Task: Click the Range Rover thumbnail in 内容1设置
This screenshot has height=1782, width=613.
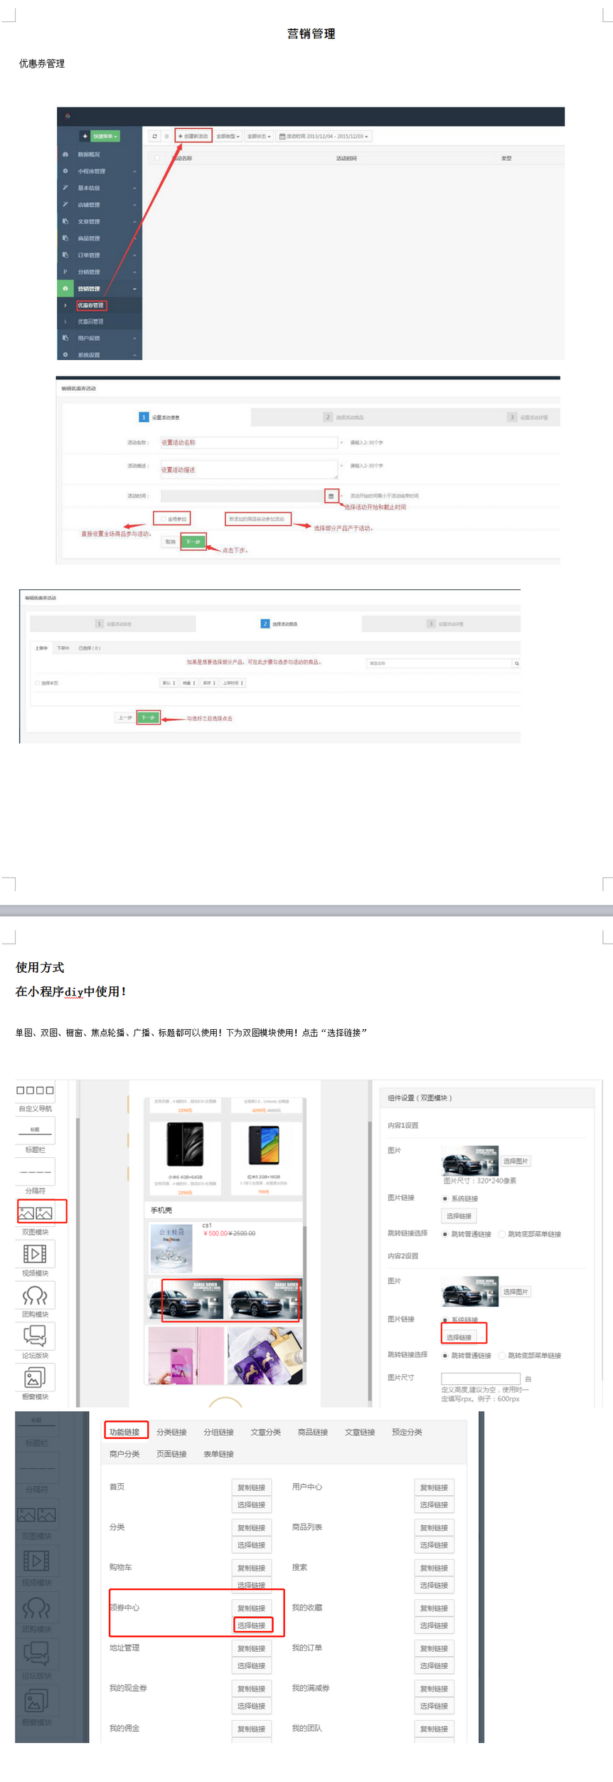Action: point(469,1161)
